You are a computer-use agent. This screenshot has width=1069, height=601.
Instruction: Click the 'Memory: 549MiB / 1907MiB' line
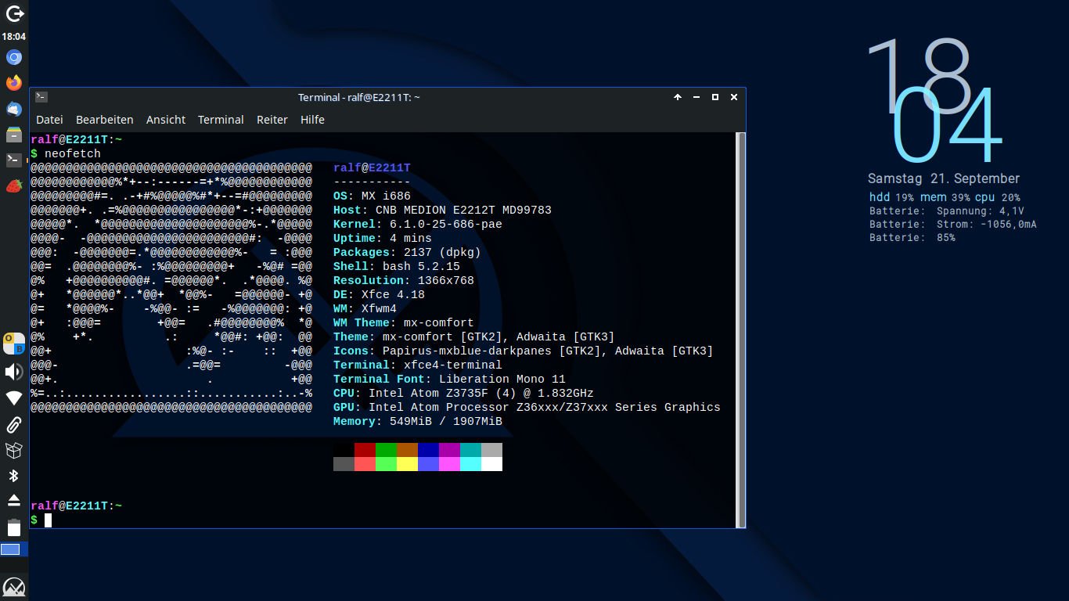(418, 422)
